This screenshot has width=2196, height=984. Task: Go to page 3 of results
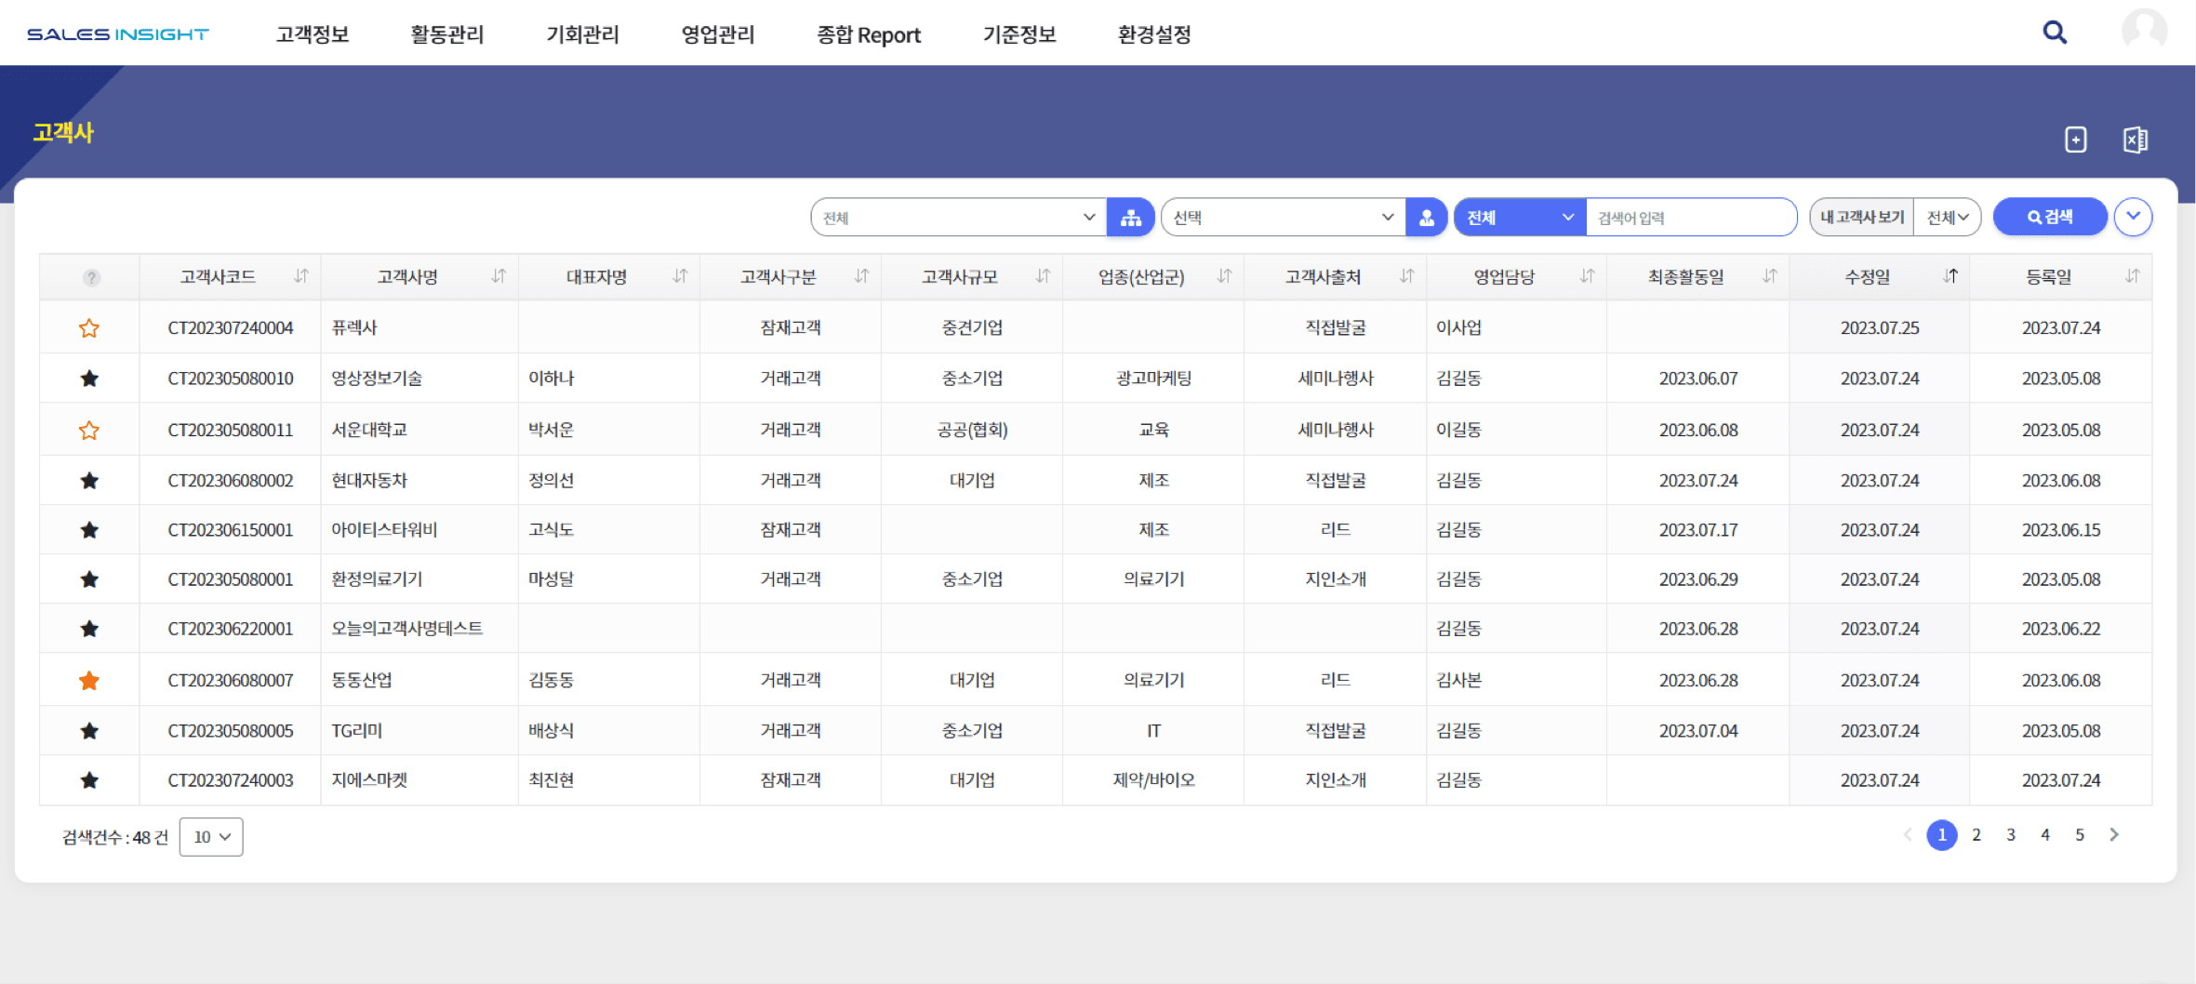2010,835
